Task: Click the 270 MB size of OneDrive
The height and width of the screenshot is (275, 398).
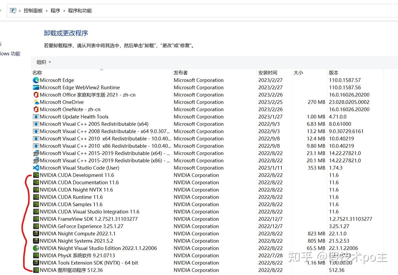Action: (316, 102)
